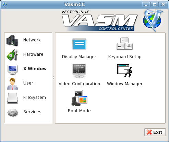169x142 pixels.
Task: Select the Services gear icon
Action: (x=12, y=113)
